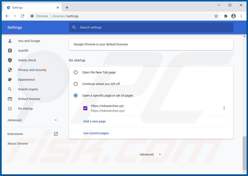Click the Default browser window icon
Screen dimensions: 248x176
pyautogui.click(x=10, y=99)
